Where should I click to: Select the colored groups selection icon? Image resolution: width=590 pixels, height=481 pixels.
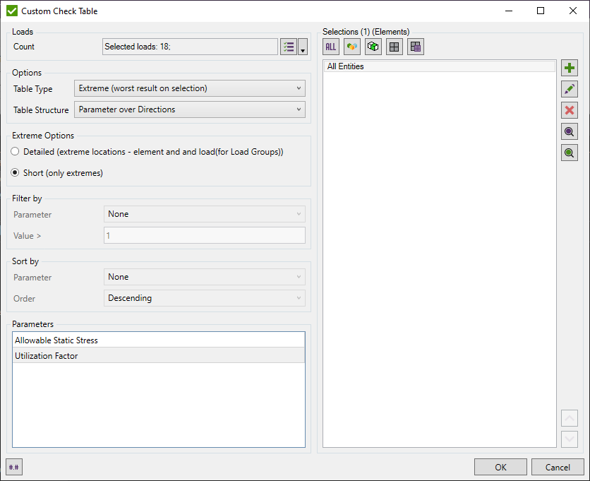pyautogui.click(x=351, y=47)
